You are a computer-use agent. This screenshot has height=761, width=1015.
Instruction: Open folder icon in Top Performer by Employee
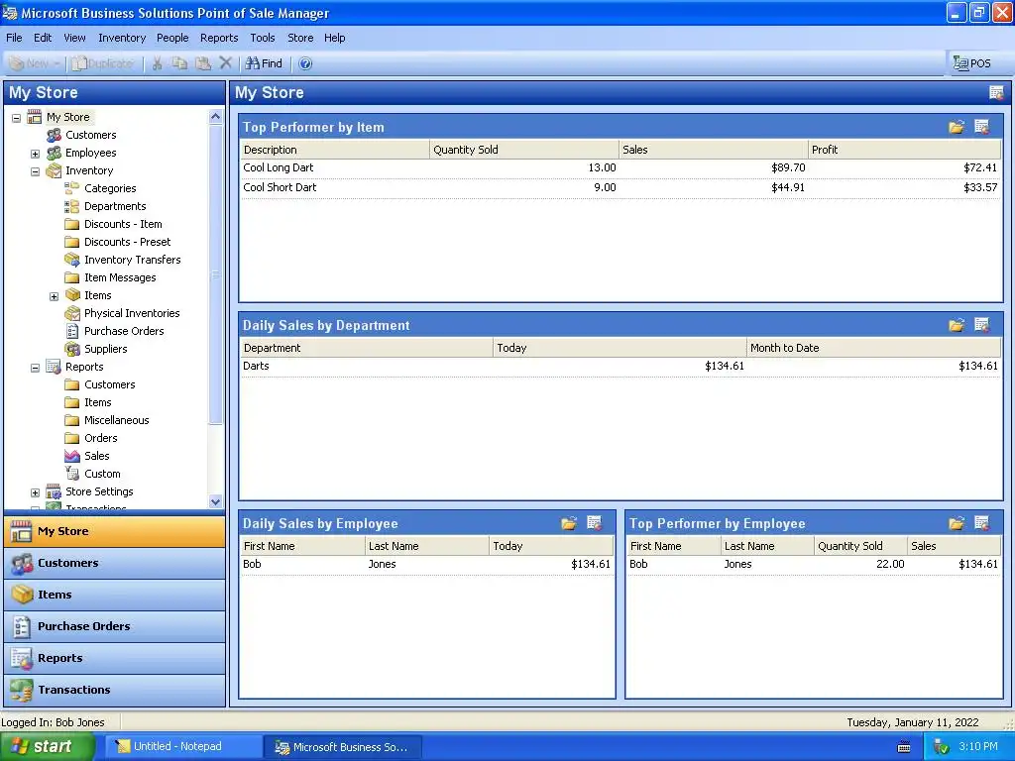957,523
